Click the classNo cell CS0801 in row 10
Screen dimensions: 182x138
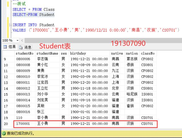pyautogui.click(x=148, y=65)
